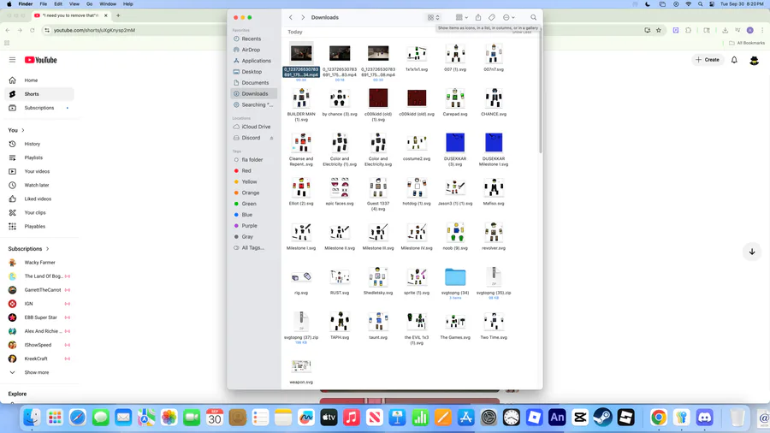Click the Finder Edit Tags icon
This screenshot has height=433, width=770.
tap(492, 17)
